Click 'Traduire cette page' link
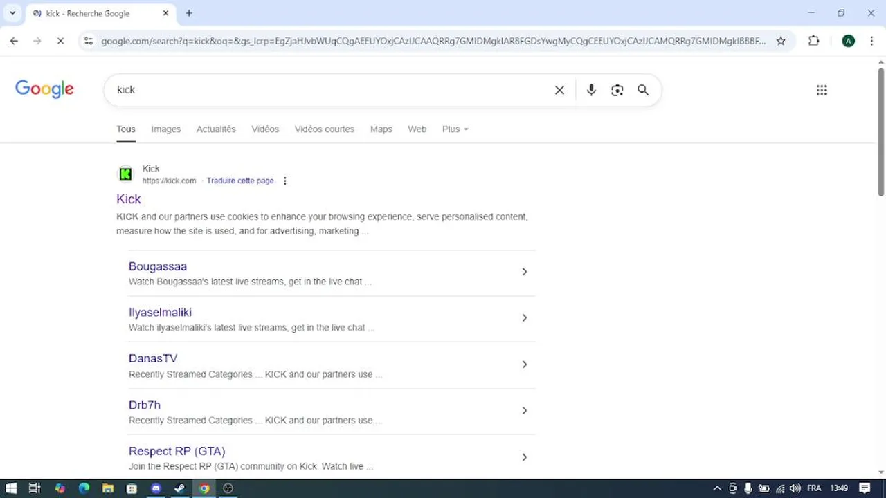 pos(240,181)
